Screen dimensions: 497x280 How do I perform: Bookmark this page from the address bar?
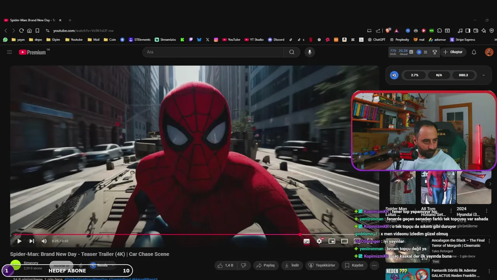pyautogui.click(x=37, y=30)
